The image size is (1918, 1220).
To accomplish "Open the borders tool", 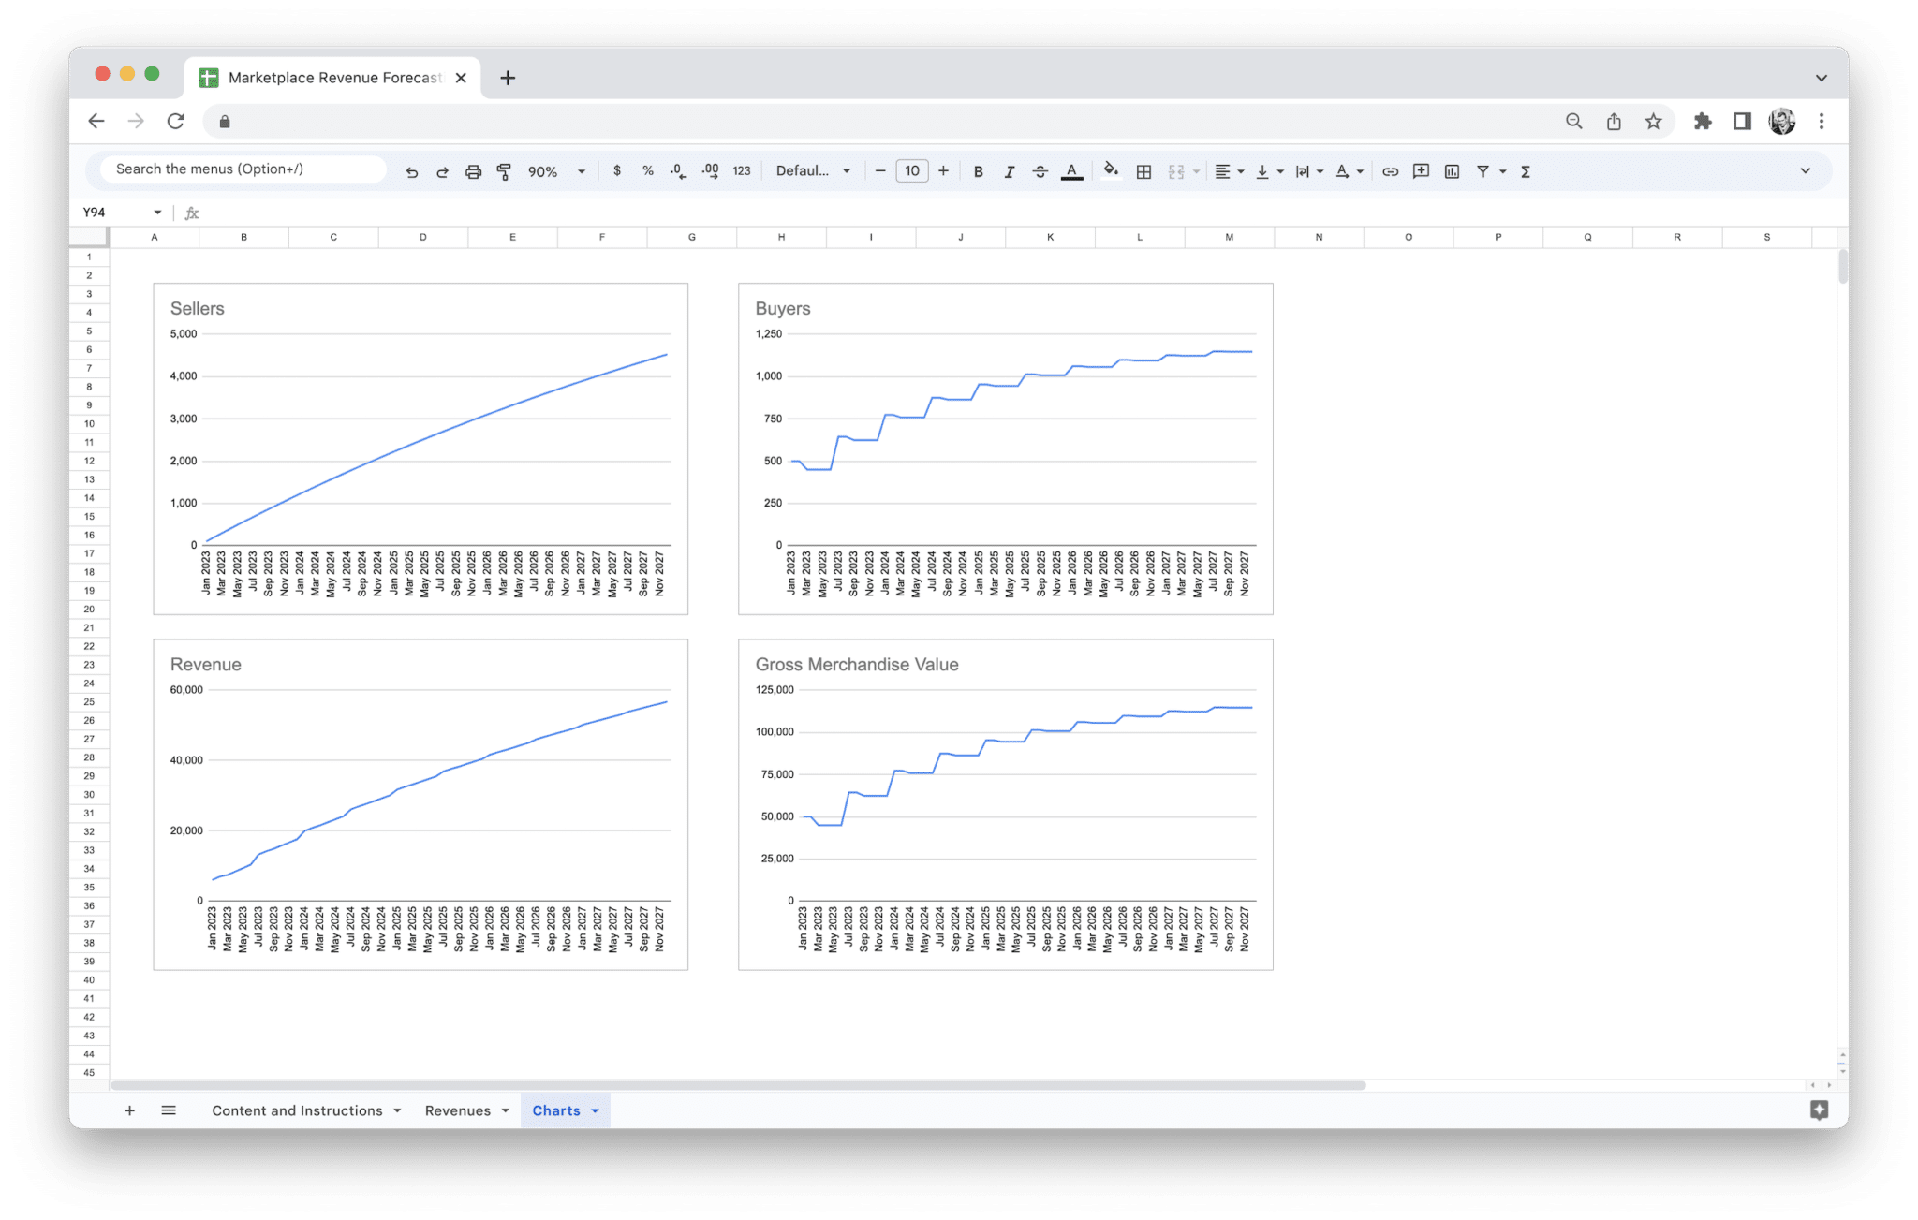I will [1143, 170].
